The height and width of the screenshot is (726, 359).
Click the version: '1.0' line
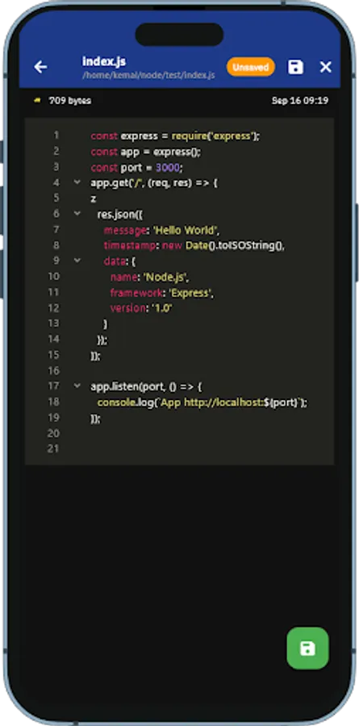142,308
